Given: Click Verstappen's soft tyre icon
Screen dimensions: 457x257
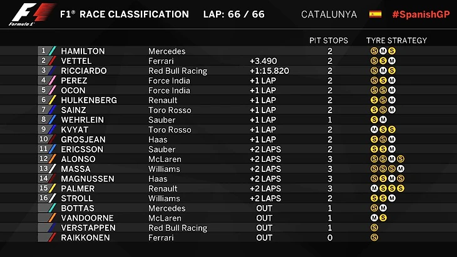Looking at the screenshot, I should pyautogui.click(x=374, y=228).
